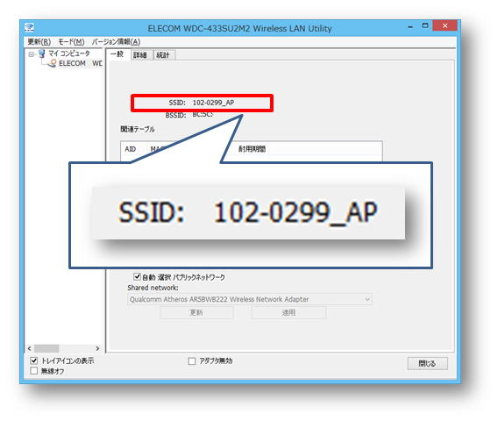Click the BSSID value text
Screen dimensions: 498x421
[203, 115]
